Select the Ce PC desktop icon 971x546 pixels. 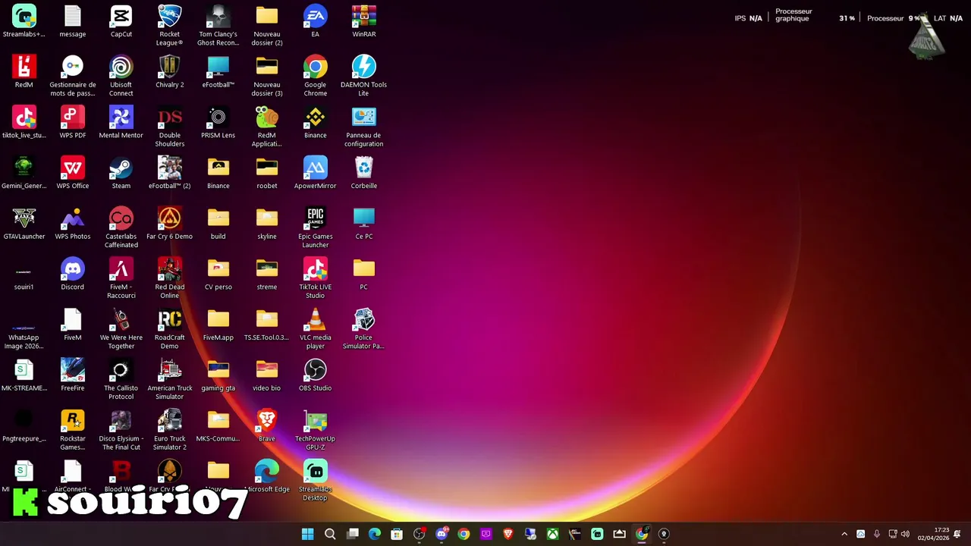[x=363, y=223]
